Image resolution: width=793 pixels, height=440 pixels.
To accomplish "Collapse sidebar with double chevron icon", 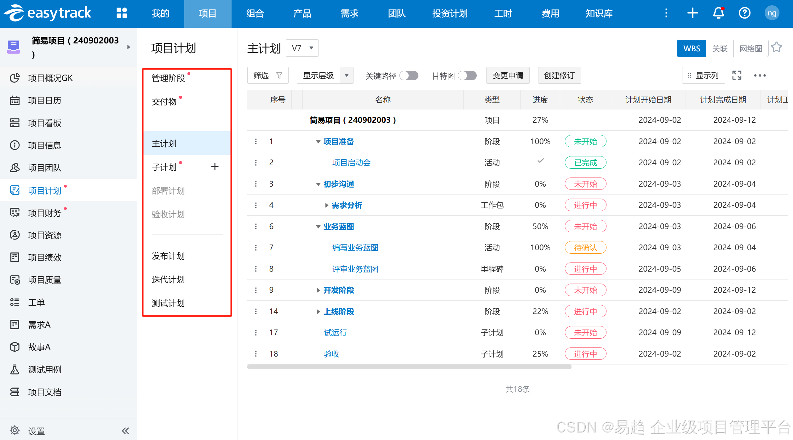I will 125,431.
